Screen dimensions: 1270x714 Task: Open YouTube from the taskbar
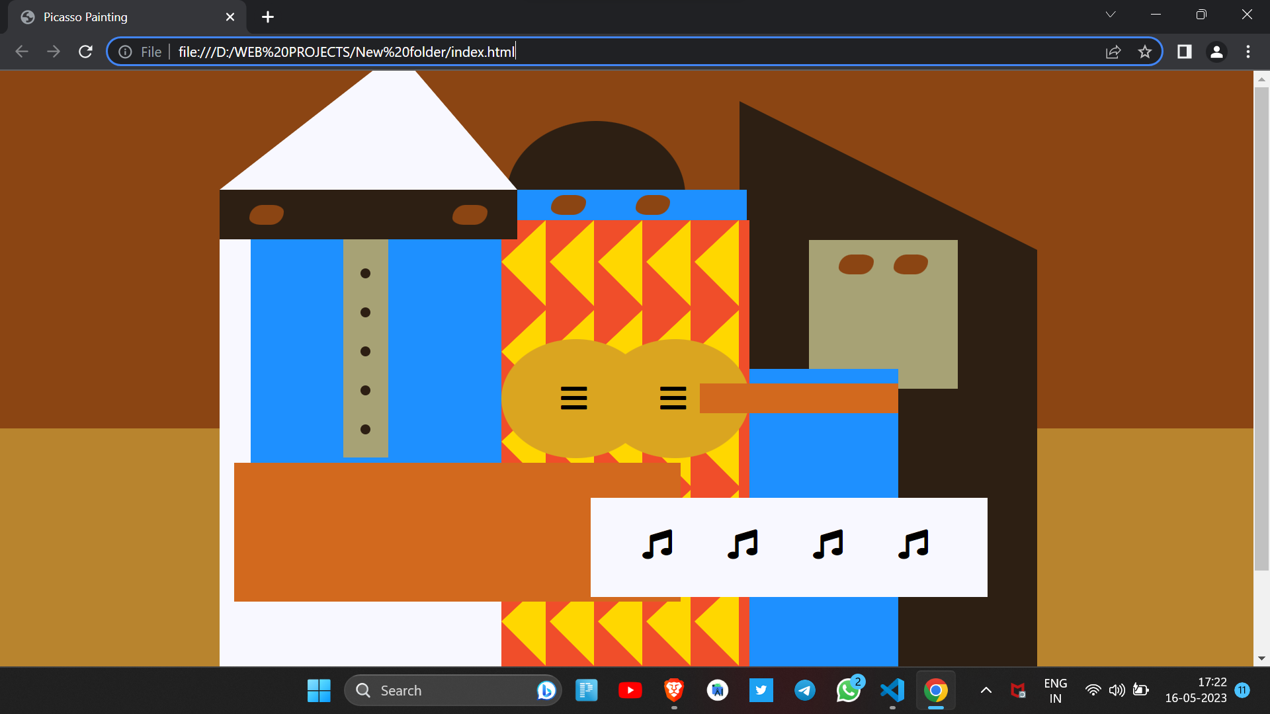click(x=630, y=690)
